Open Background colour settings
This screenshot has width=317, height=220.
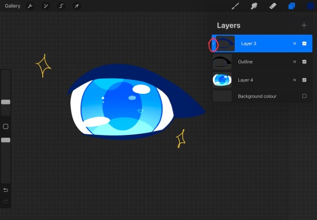click(x=262, y=96)
